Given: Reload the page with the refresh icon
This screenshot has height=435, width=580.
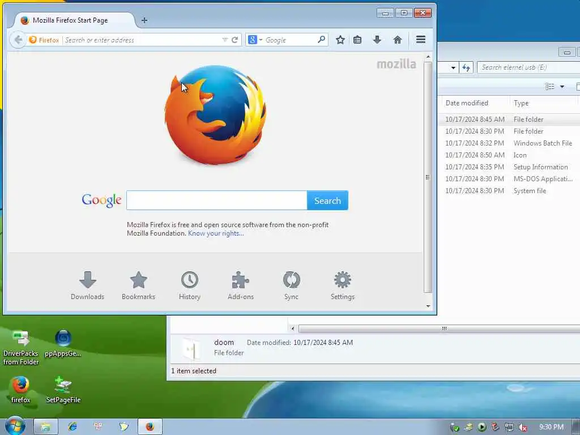Looking at the screenshot, I should tap(235, 40).
